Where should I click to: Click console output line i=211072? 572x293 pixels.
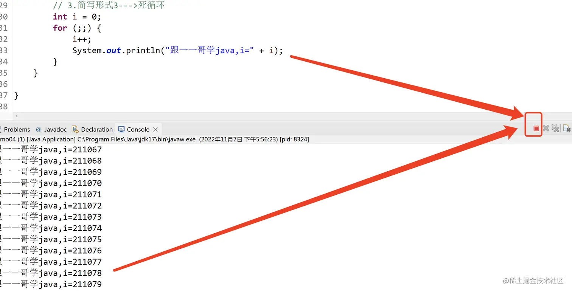pos(51,206)
